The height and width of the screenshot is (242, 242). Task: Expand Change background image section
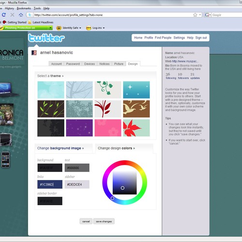[x=60, y=148]
